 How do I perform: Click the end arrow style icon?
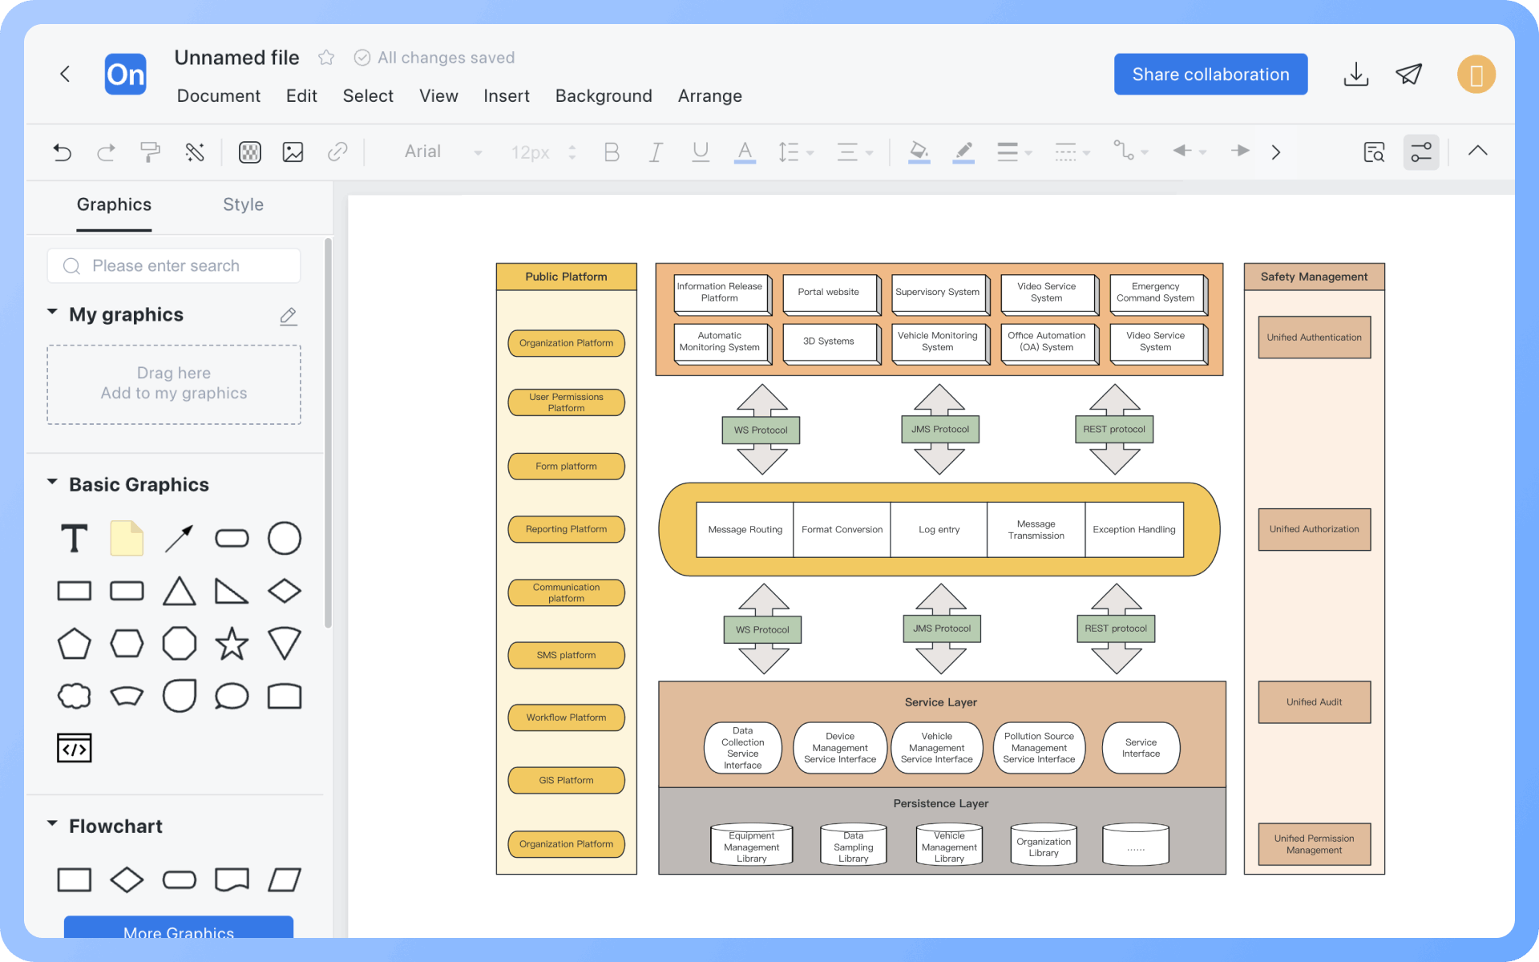pos(1240,151)
